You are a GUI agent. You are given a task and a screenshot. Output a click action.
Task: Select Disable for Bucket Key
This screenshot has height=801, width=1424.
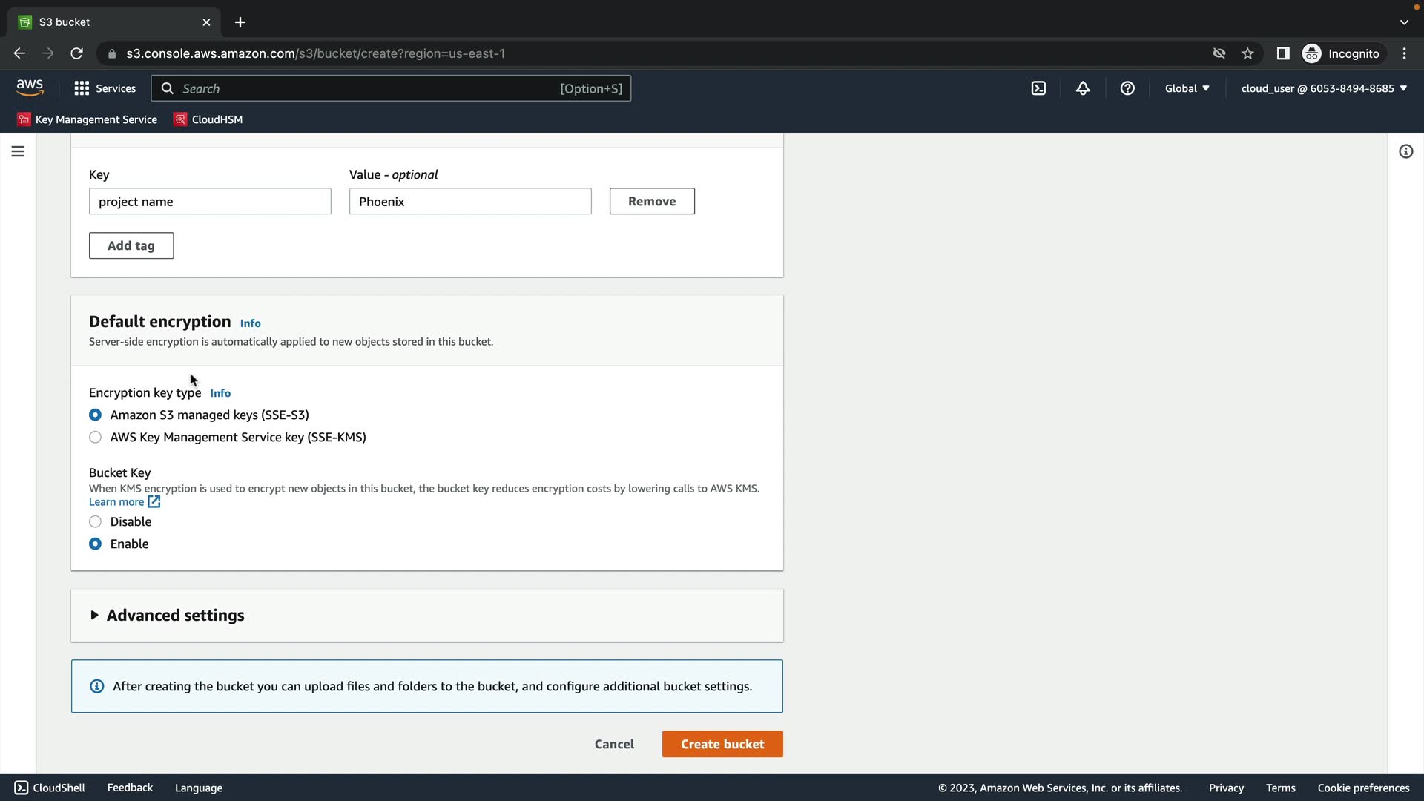pyautogui.click(x=95, y=522)
